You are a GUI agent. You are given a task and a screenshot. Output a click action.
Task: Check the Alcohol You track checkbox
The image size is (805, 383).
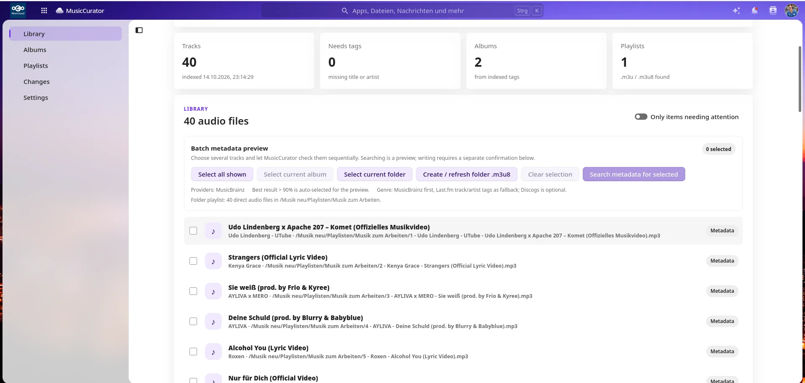point(193,352)
